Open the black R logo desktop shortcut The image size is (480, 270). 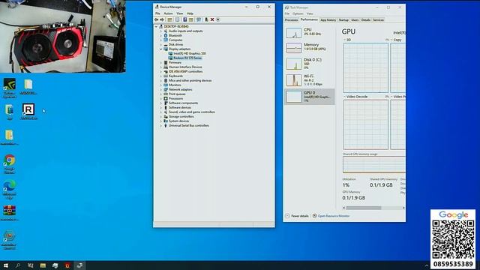tap(28, 112)
